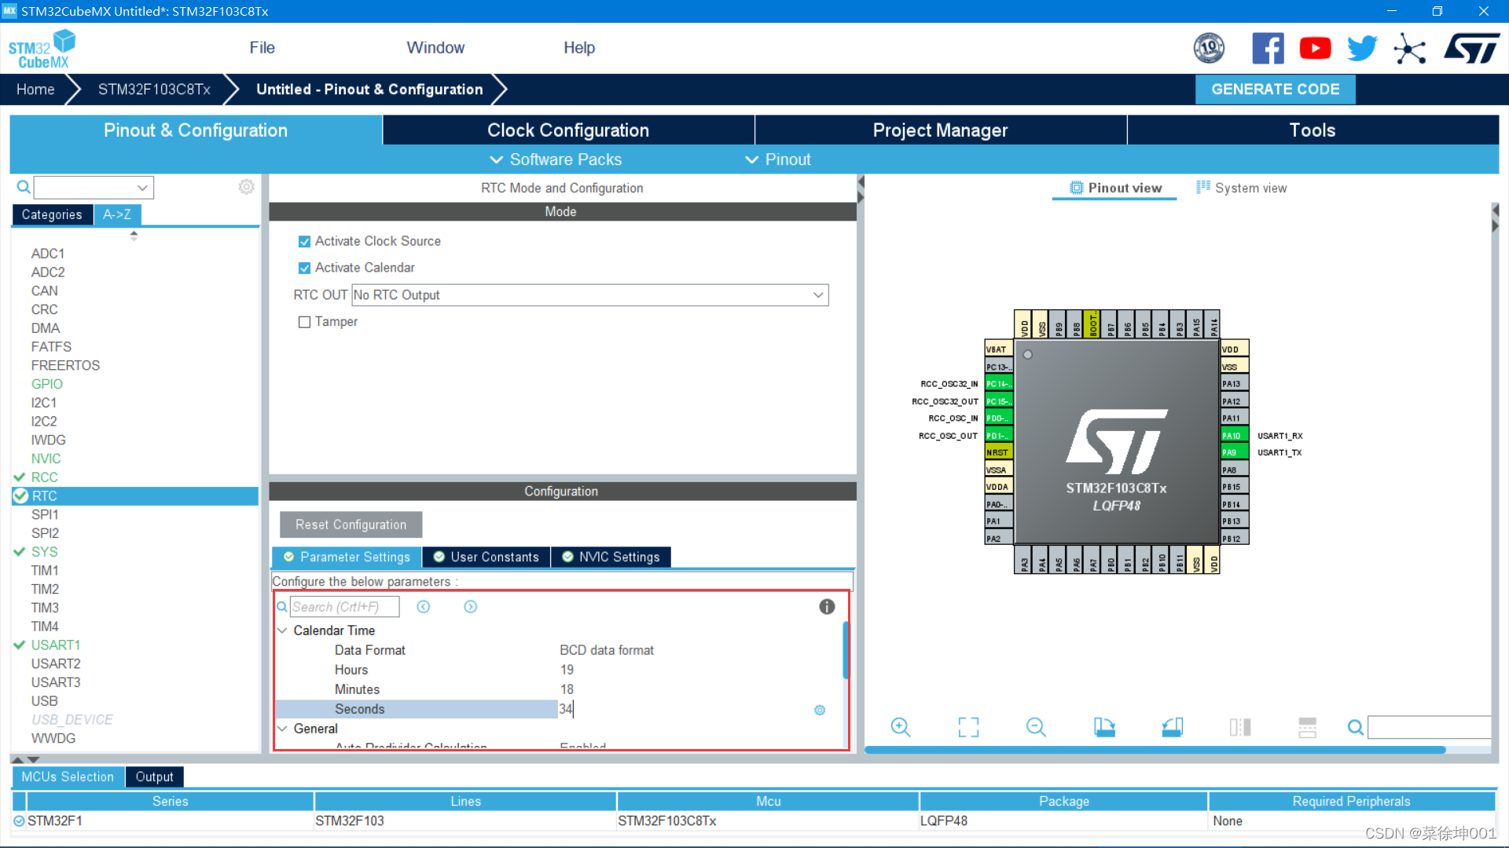Screen dimensions: 1509x848
Task: Uncheck Activate Calendar checkbox
Action: 304,269
